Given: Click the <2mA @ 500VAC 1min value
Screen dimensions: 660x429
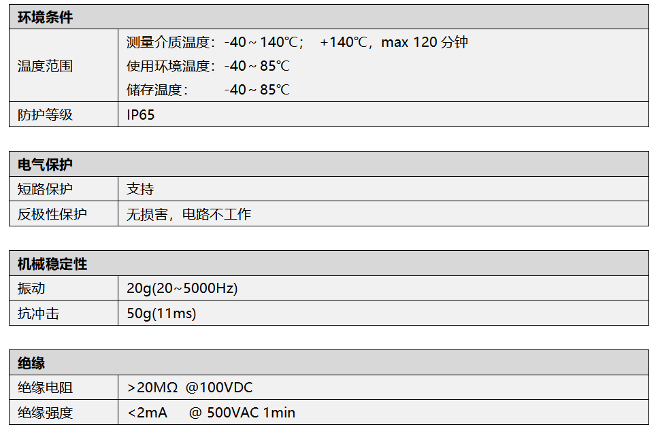Looking at the screenshot, I should 211,413.
